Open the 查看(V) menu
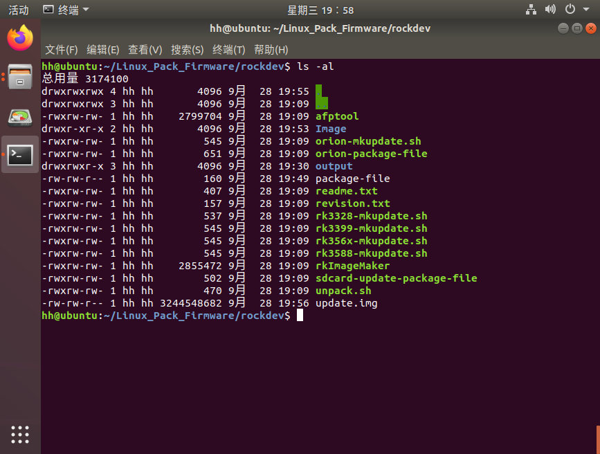Viewport: 600px width, 454px height. click(144, 49)
